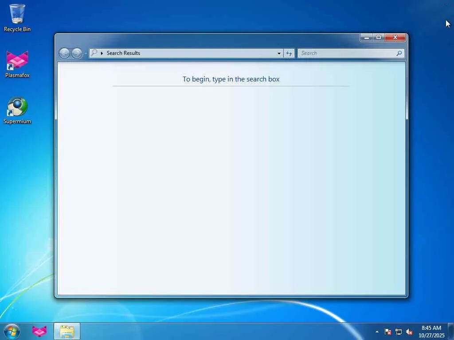
Task: Maximize the Search Results window
Action: [379, 37]
